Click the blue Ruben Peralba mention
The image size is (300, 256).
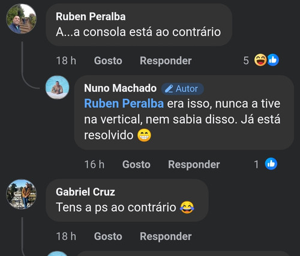tap(124, 104)
